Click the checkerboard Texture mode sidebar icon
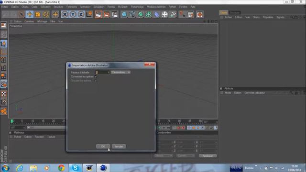The height and width of the screenshot is (172, 306). click(x=4, y=94)
